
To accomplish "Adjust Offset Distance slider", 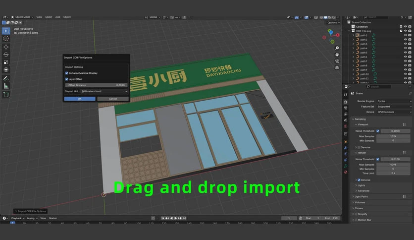I will point(96,85).
